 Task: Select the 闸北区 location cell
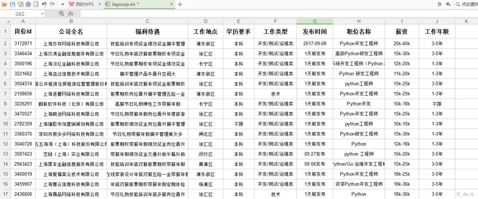(x=205, y=134)
